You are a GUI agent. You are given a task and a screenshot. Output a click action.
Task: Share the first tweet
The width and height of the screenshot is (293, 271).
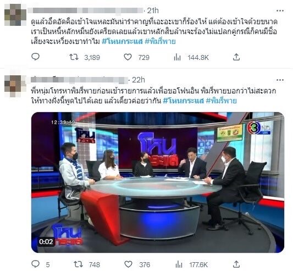[236, 57]
